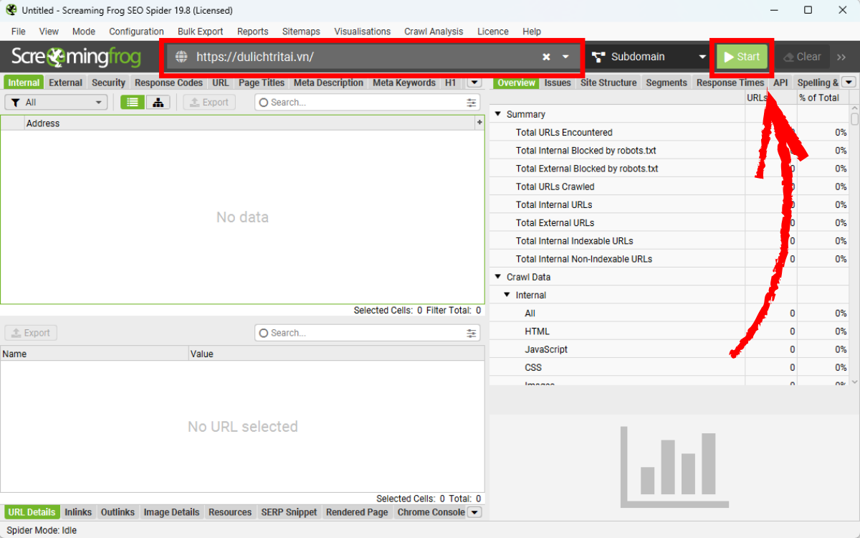860x538 pixels.
Task: Click the clear URL X icon
Action: (x=546, y=57)
